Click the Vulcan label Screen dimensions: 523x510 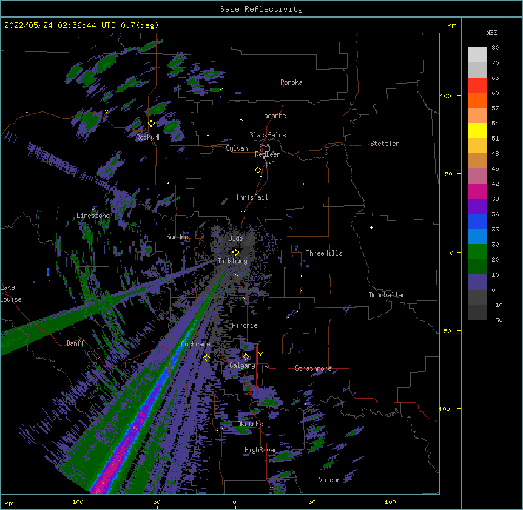pyautogui.click(x=329, y=480)
